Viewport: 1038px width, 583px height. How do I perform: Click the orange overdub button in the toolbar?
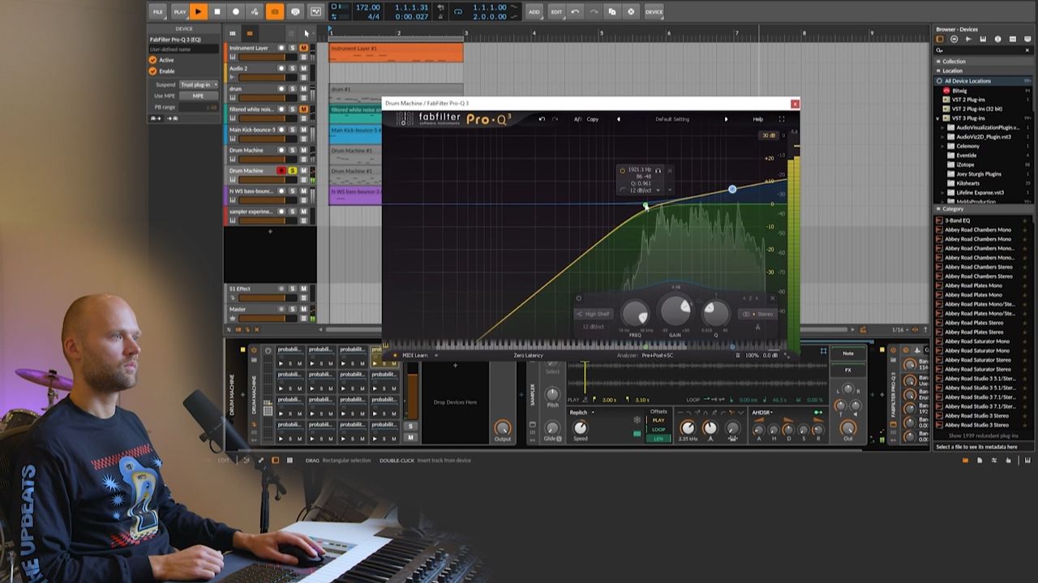pos(275,11)
